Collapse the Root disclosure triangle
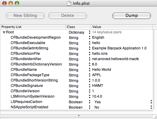The width and height of the screenshot is (157, 119). click(4, 32)
